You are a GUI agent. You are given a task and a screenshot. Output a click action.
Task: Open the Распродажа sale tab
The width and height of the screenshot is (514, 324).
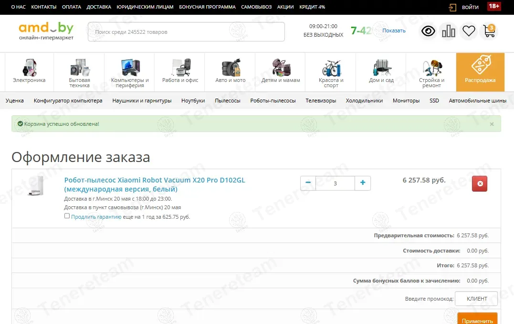tap(480, 72)
